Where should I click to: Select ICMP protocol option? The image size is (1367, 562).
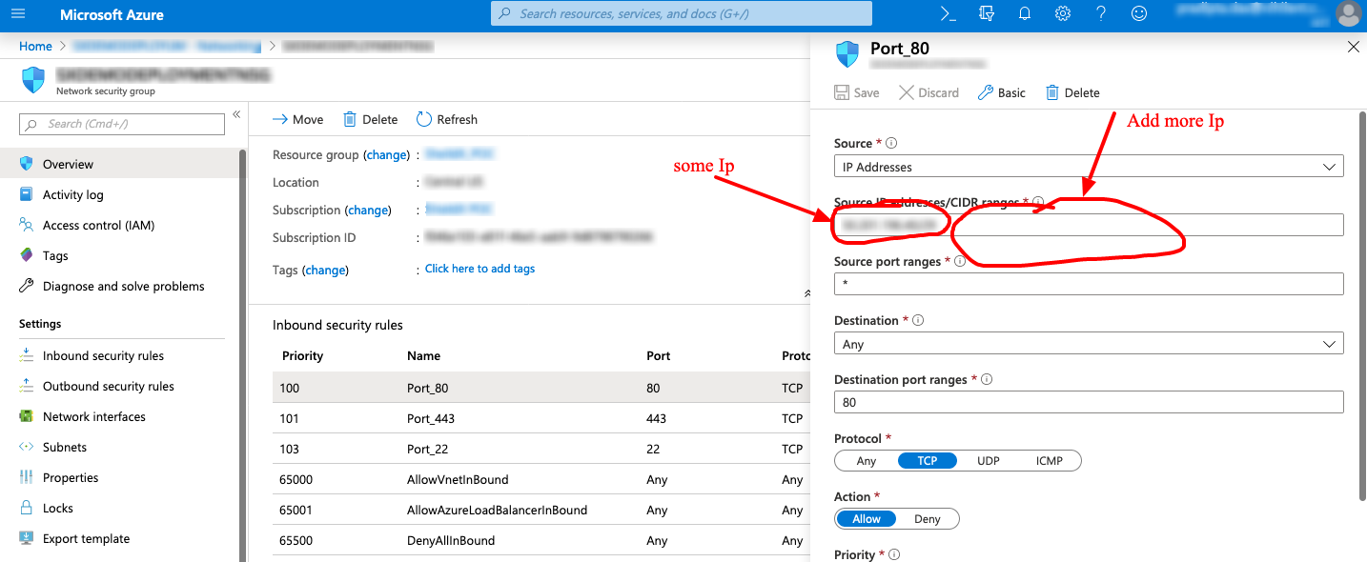(1050, 461)
